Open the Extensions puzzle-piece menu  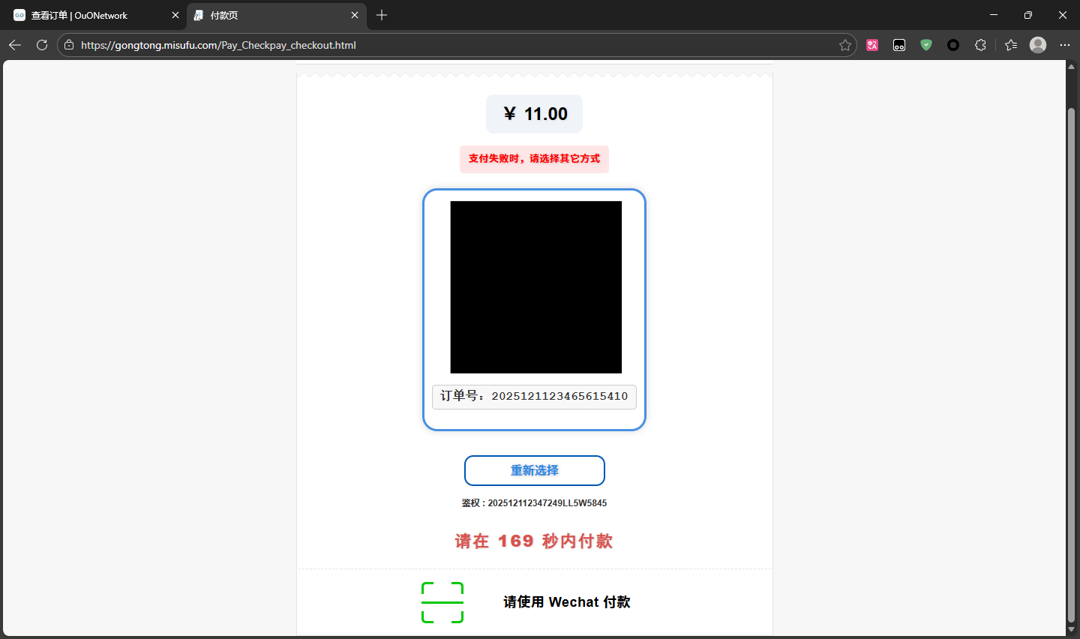point(980,45)
